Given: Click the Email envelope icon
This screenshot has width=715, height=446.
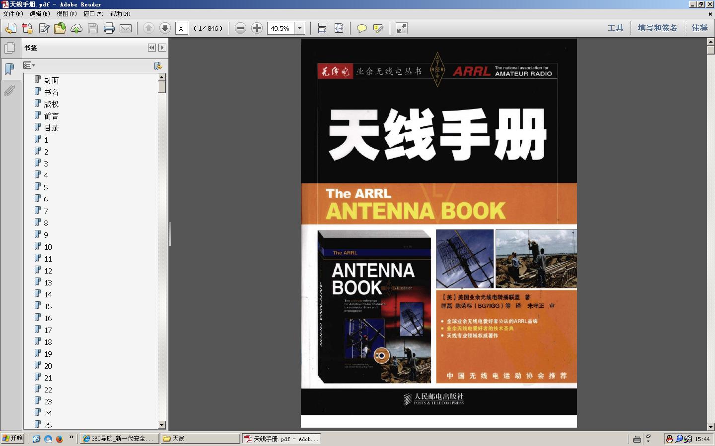Looking at the screenshot, I should 126,28.
